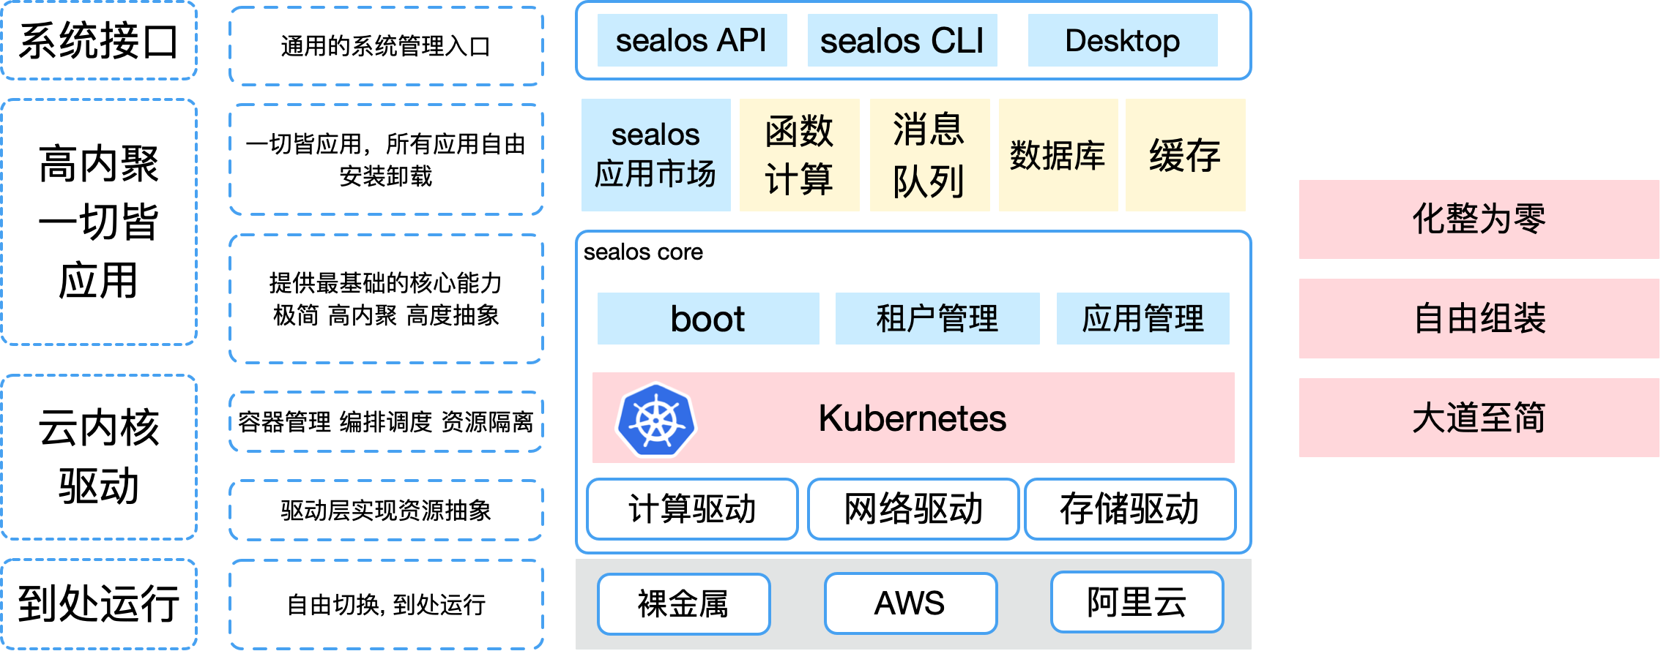Click the Kubernetes text label
1661x651 pixels.
[913, 418]
